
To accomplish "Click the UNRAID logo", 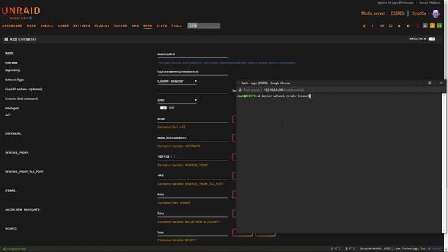I will click(21, 11).
